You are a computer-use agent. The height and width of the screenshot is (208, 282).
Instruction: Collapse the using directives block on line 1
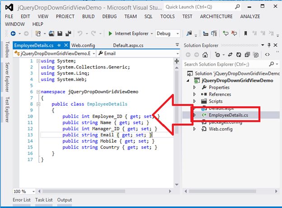pos(38,61)
